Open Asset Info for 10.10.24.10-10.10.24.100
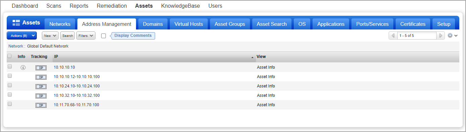 [x=266, y=86]
